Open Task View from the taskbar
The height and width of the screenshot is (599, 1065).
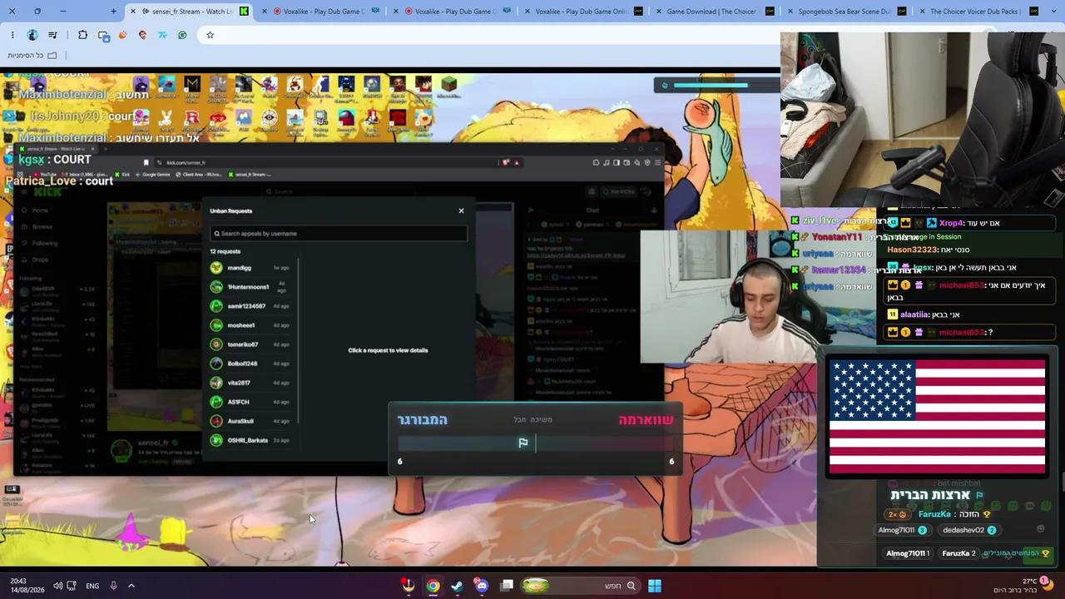click(507, 586)
